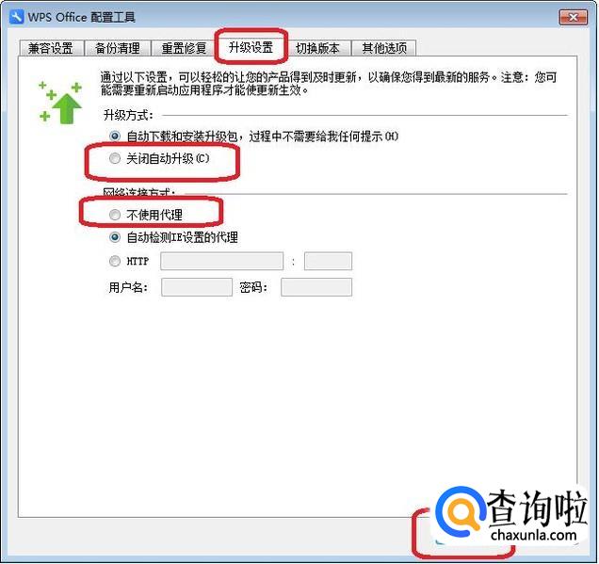This screenshot has height=564, width=599.
Task: Click the HTTP proxy address field
Action: (x=222, y=261)
